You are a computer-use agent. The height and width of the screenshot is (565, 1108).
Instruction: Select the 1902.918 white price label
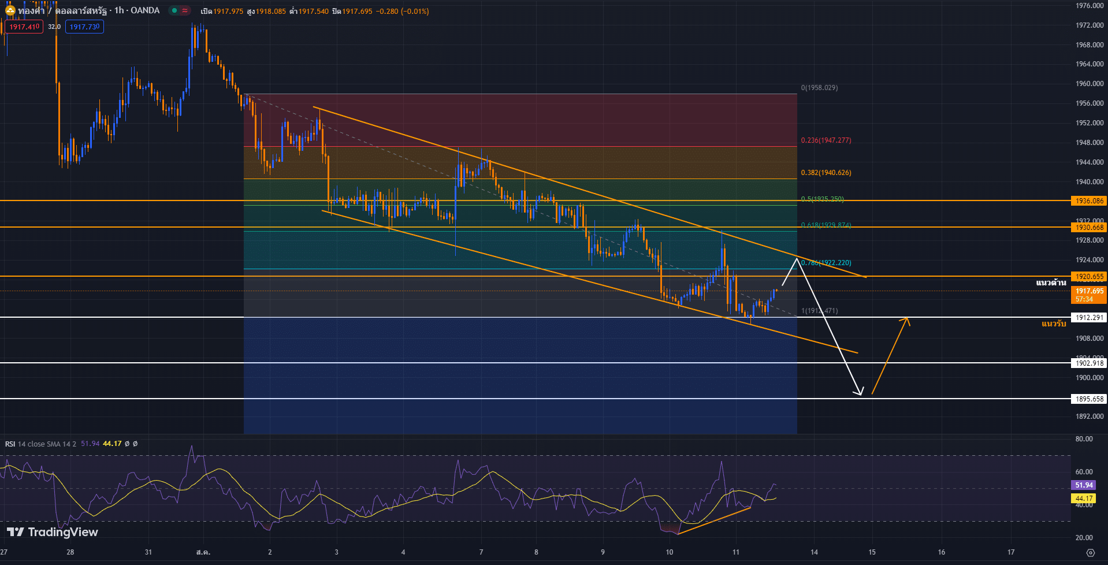pyautogui.click(x=1088, y=363)
